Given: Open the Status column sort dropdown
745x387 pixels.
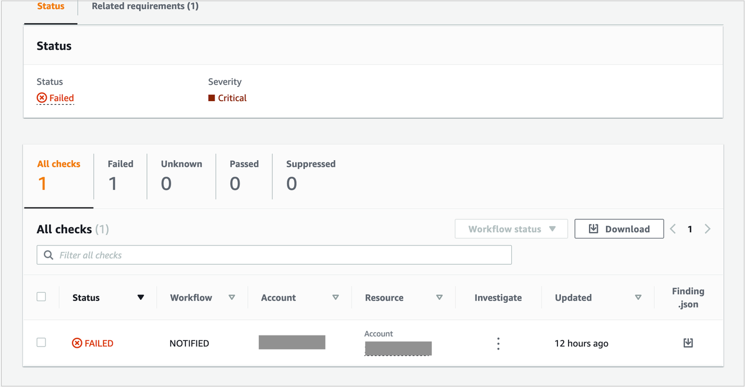Looking at the screenshot, I should click(140, 297).
